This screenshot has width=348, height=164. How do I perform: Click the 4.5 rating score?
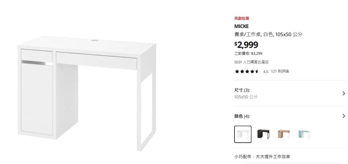pyautogui.click(x=266, y=72)
